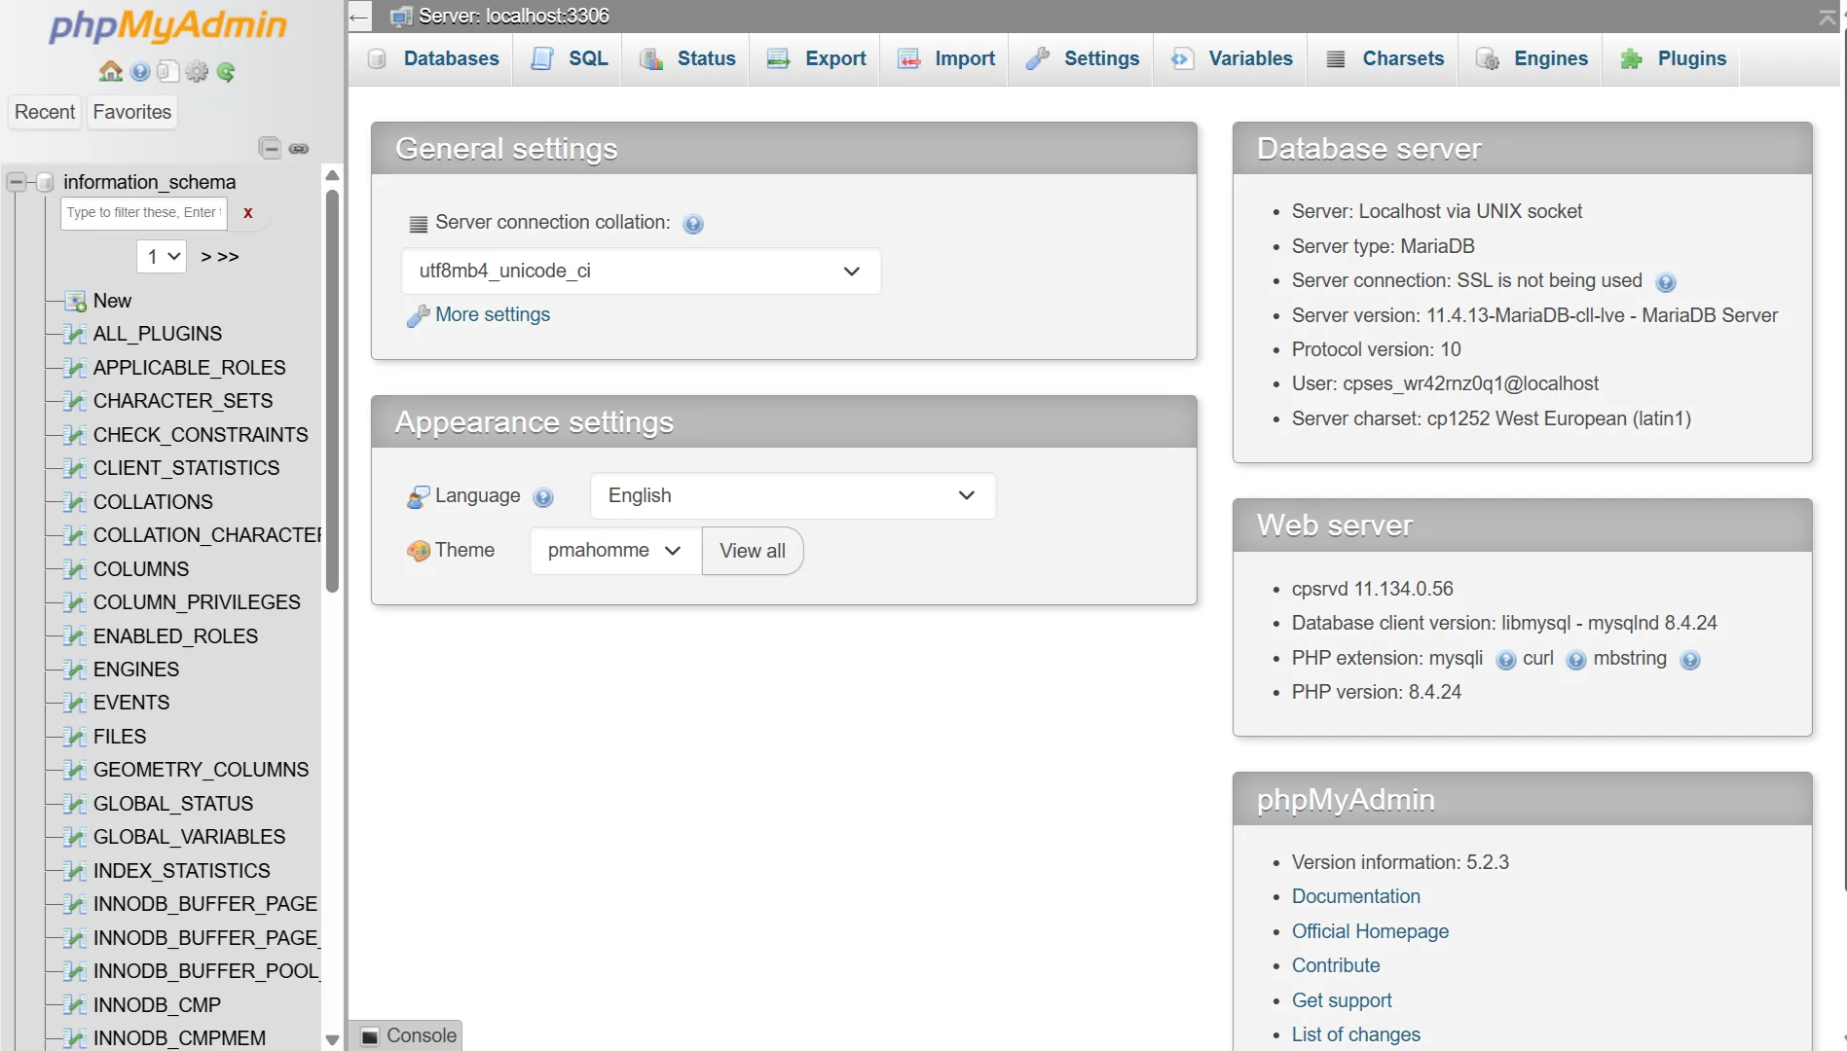Image resolution: width=1847 pixels, height=1051 pixels.
Task: Open the COLUMNS table in the tree
Action: pos(141,569)
